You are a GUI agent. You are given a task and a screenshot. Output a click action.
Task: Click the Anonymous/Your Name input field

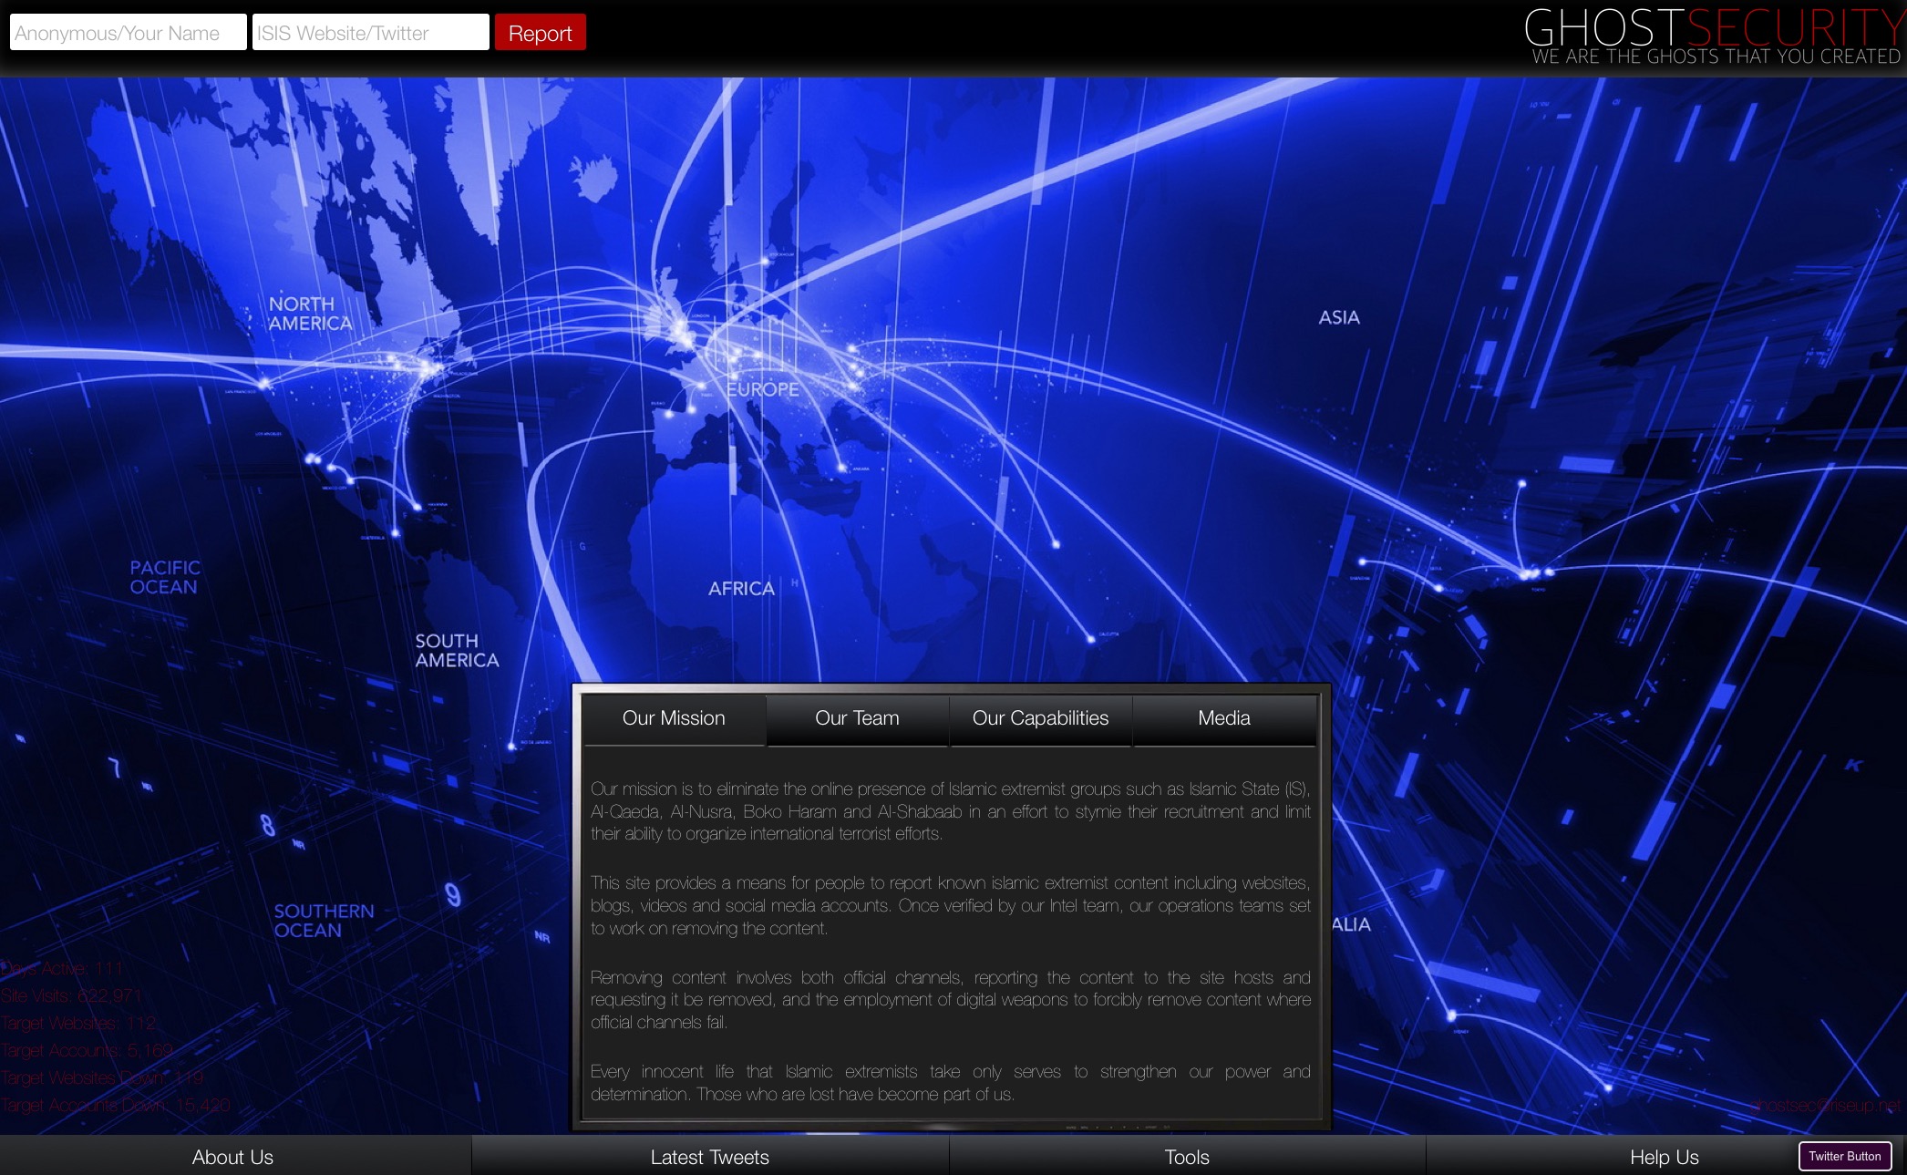(x=128, y=33)
